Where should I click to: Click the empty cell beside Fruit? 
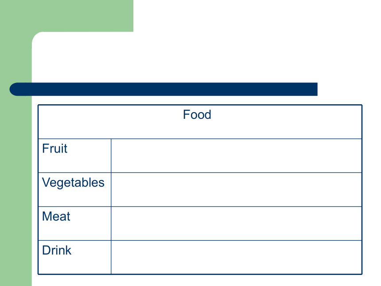(237, 156)
